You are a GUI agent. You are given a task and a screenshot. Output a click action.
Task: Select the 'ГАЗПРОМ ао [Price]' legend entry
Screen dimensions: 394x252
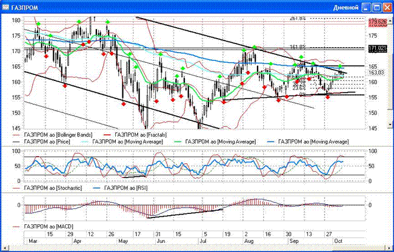pyautogui.click(x=41, y=142)
